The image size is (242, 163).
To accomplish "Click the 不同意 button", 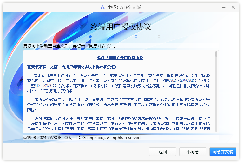I will tap(193, 152).
